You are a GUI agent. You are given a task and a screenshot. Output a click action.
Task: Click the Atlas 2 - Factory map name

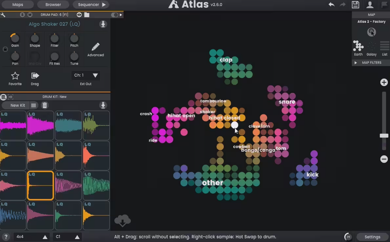371,21
